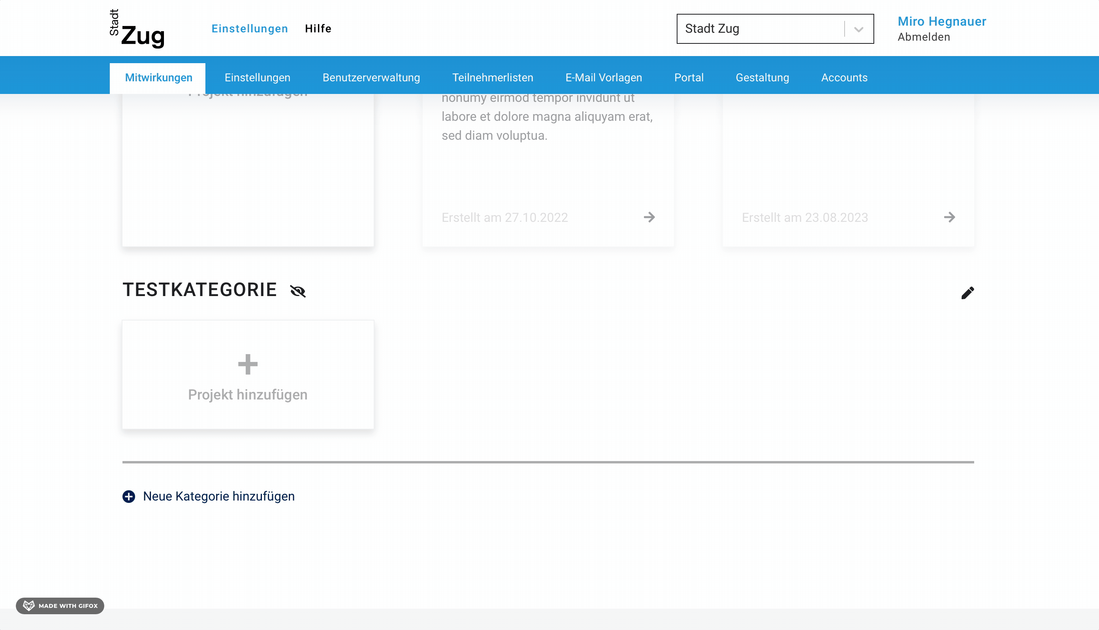Select the Mitwirkungen tab

pyautogui.click(x=158, y=78)
